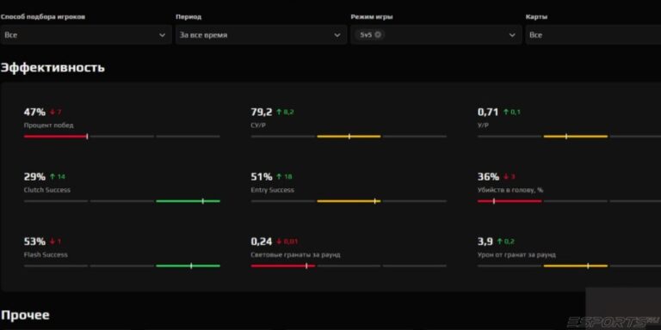Click the 47% win rate value
The image size is (661, 330).
(34, 112)
